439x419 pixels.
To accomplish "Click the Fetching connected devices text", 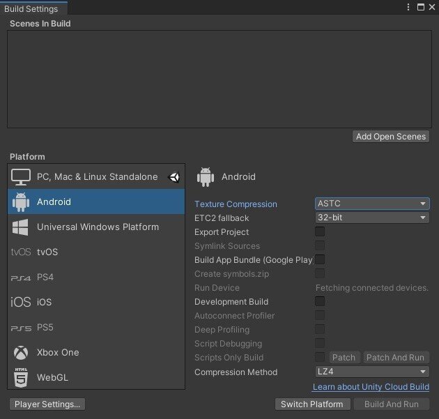I will [x=372, y=288].
